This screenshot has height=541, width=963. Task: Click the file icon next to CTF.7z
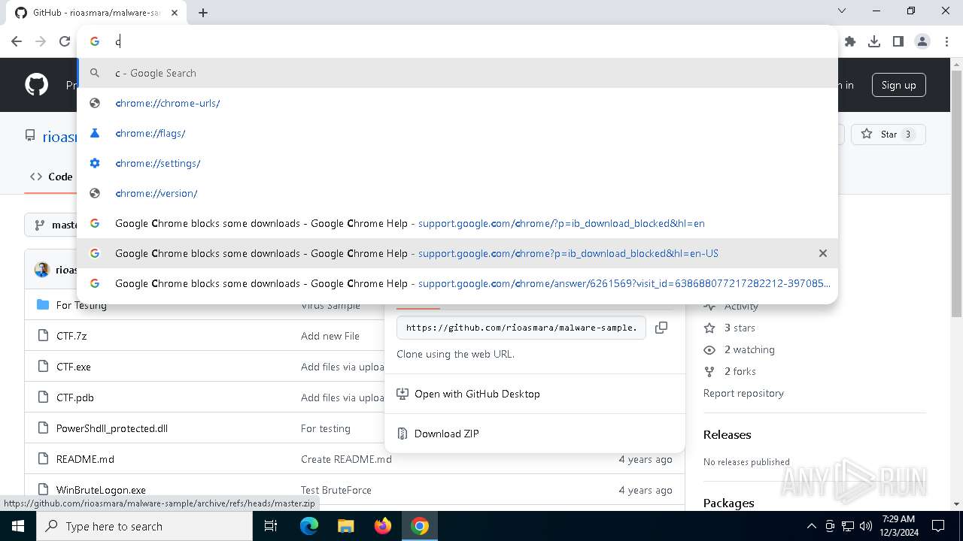click(43, 336)
